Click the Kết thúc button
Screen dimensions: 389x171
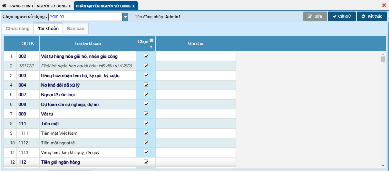(x=371, y=16)
